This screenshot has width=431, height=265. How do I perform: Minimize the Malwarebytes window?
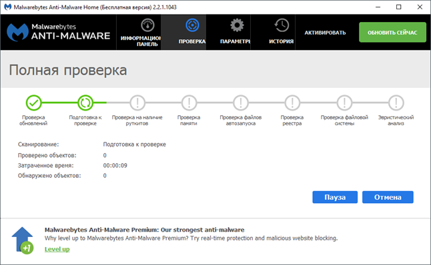pyautogui.click(x=378, y=7)
